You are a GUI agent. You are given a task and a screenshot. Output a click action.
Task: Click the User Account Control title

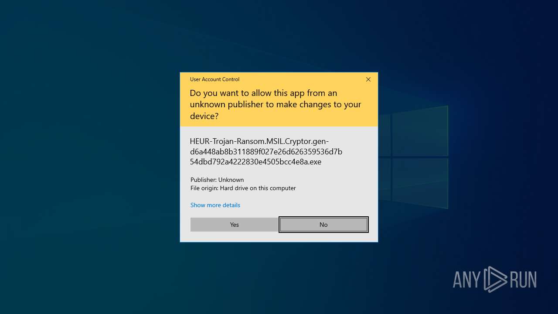coord(214,79)
